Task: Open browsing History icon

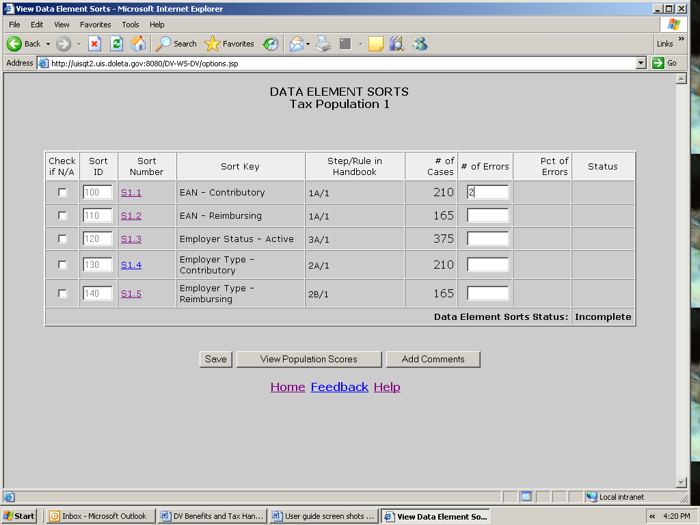Action: click(x=271, y=44)
